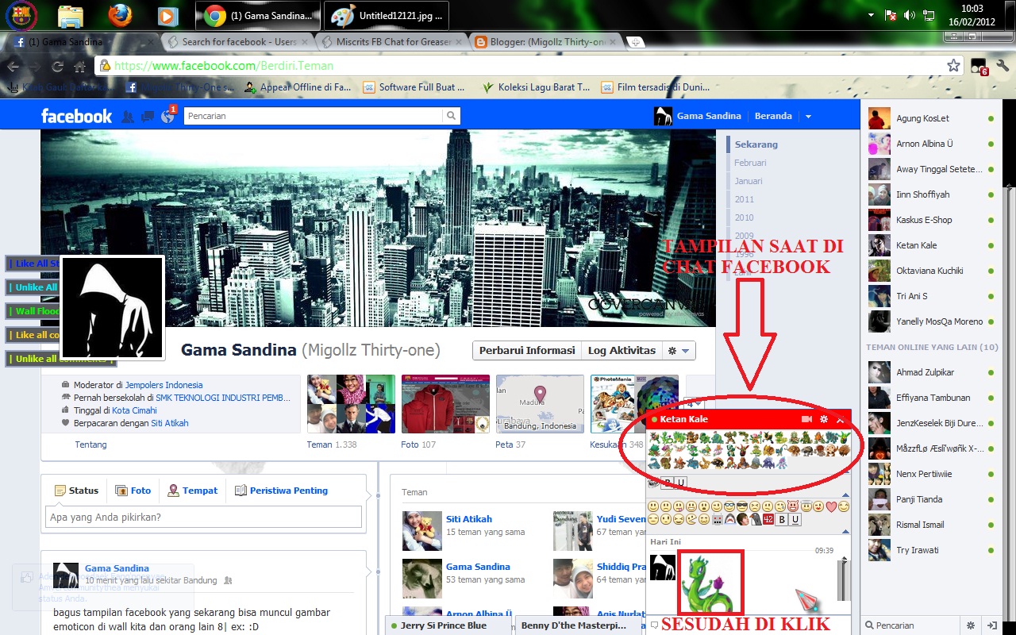Navigate back in Chrome
Screen dimensions: 1016x635
[13, 66]
